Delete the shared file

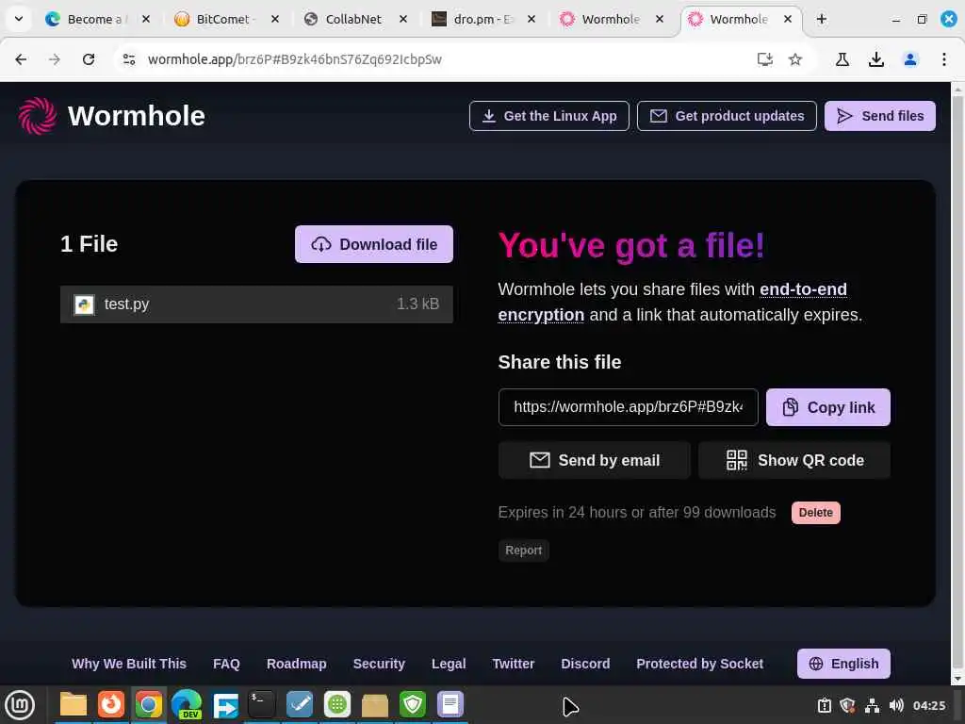tap(815, 512)
